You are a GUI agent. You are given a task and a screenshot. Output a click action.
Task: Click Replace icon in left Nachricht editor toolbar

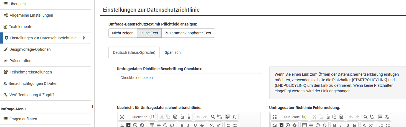click(x=220, y=117)
